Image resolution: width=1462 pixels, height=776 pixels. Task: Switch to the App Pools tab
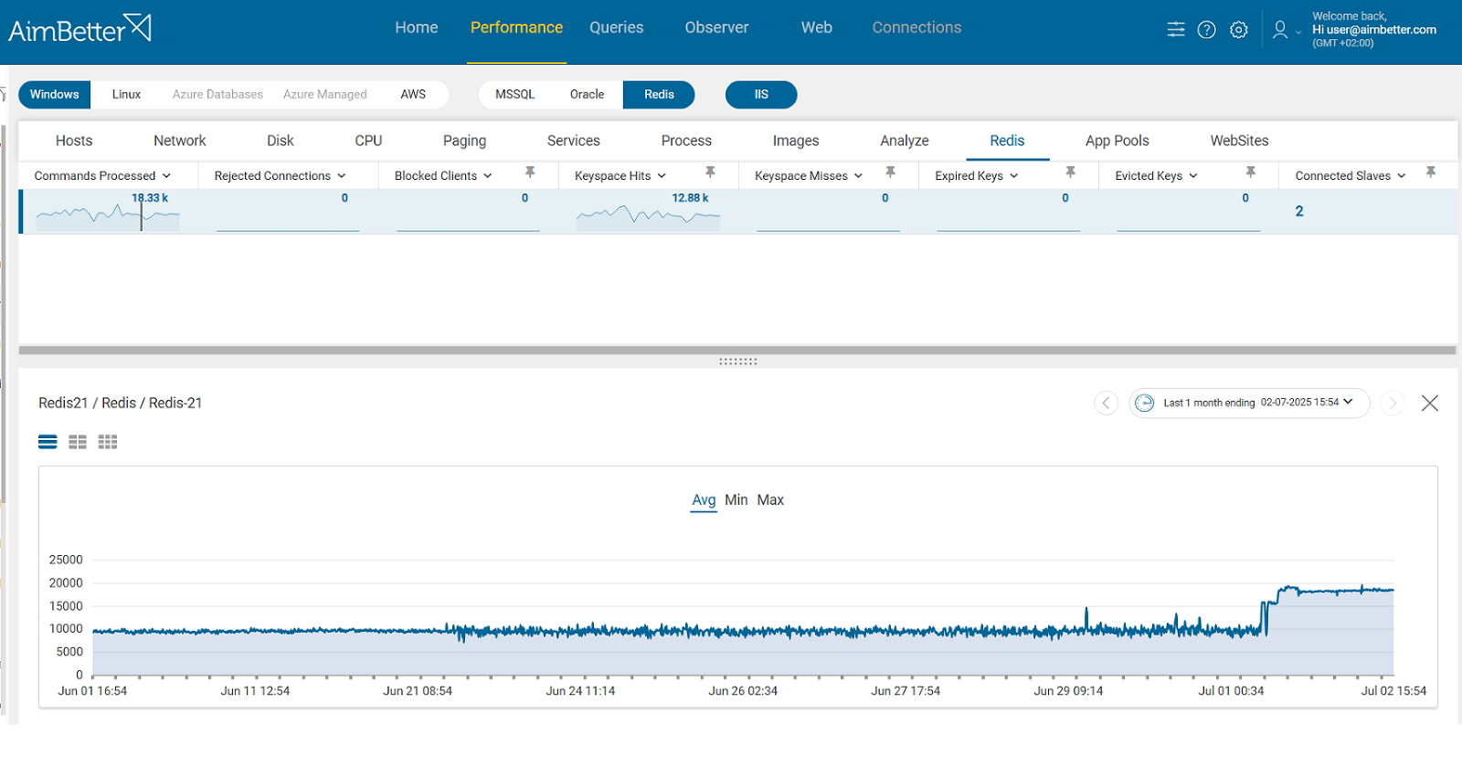[x=1118, y=141]
